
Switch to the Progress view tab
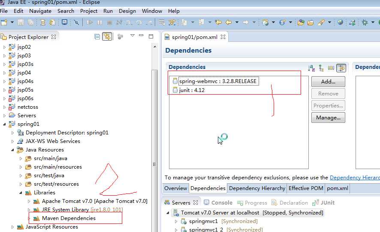click(x=252, y=203)
